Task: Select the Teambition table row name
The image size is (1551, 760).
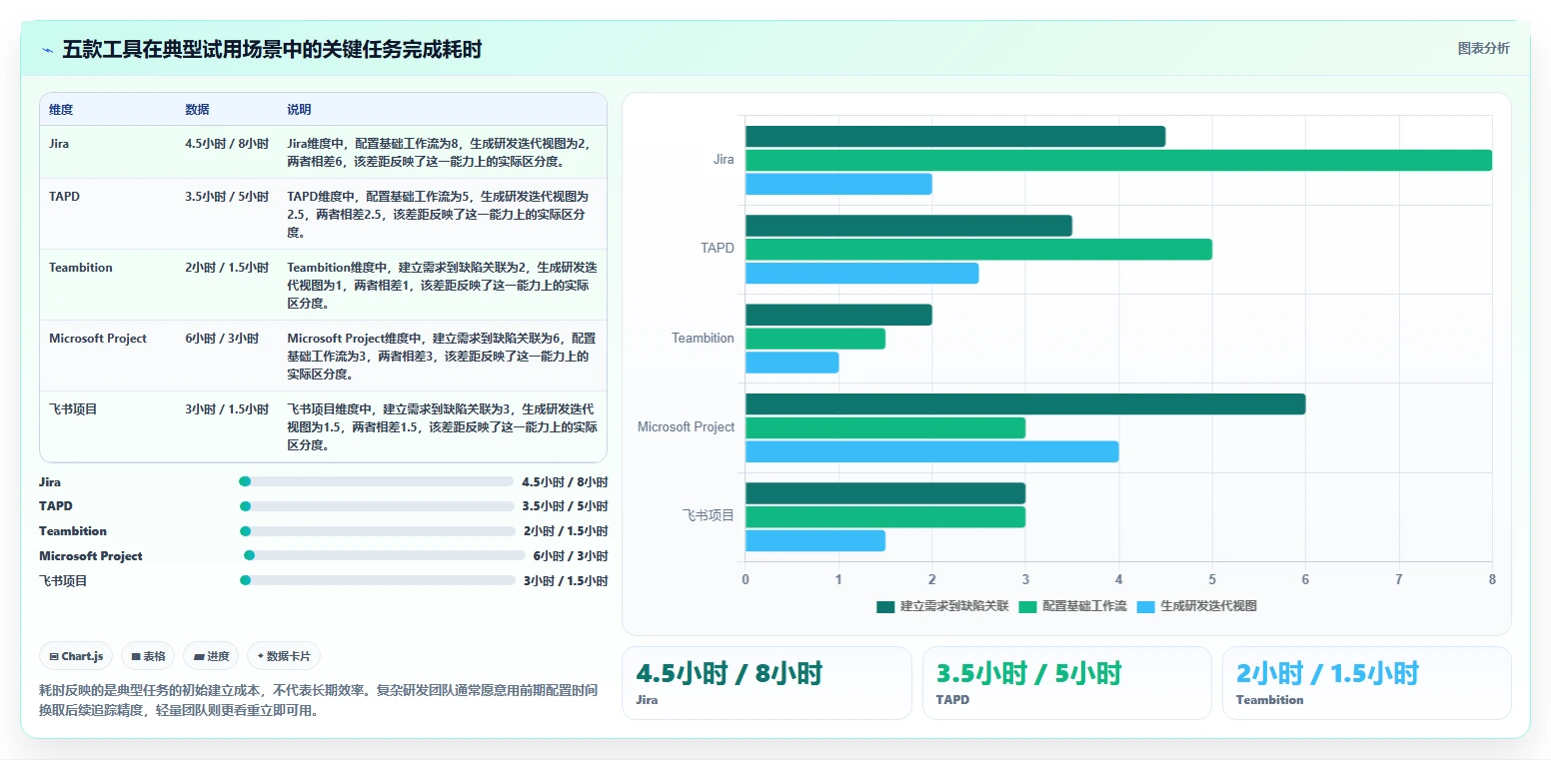Action: [81, 268]
